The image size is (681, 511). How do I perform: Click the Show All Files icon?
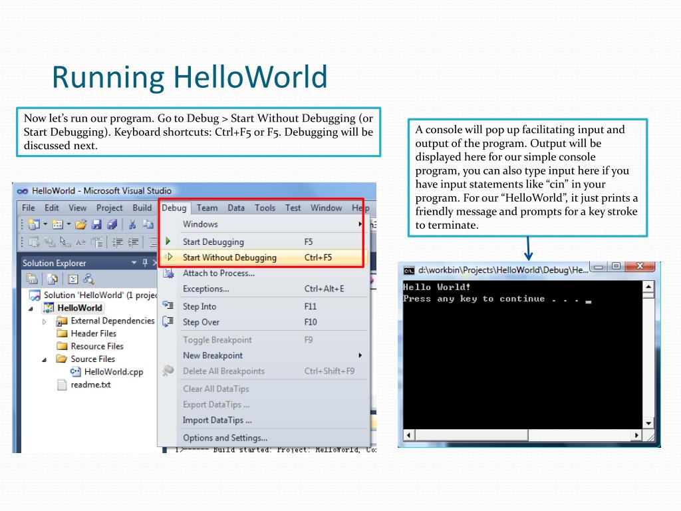click(52, 279)
